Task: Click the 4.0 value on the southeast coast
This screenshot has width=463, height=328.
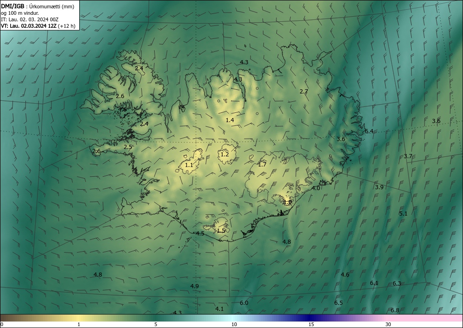Action: [316, 188]
